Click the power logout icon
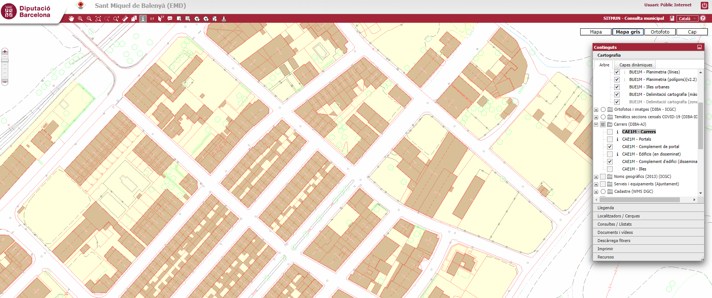 704,5
